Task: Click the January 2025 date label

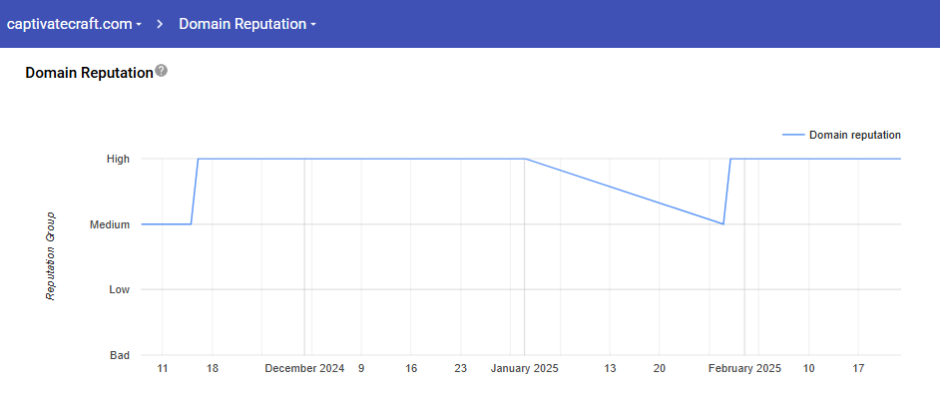Action: coord(525,368)
